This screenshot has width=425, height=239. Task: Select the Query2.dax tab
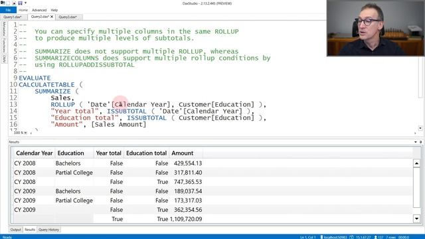tap(40, 17)
